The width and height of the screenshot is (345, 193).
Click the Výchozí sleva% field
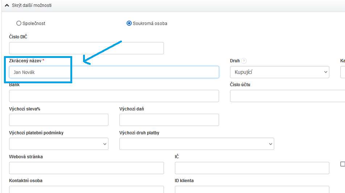[58, 120]
